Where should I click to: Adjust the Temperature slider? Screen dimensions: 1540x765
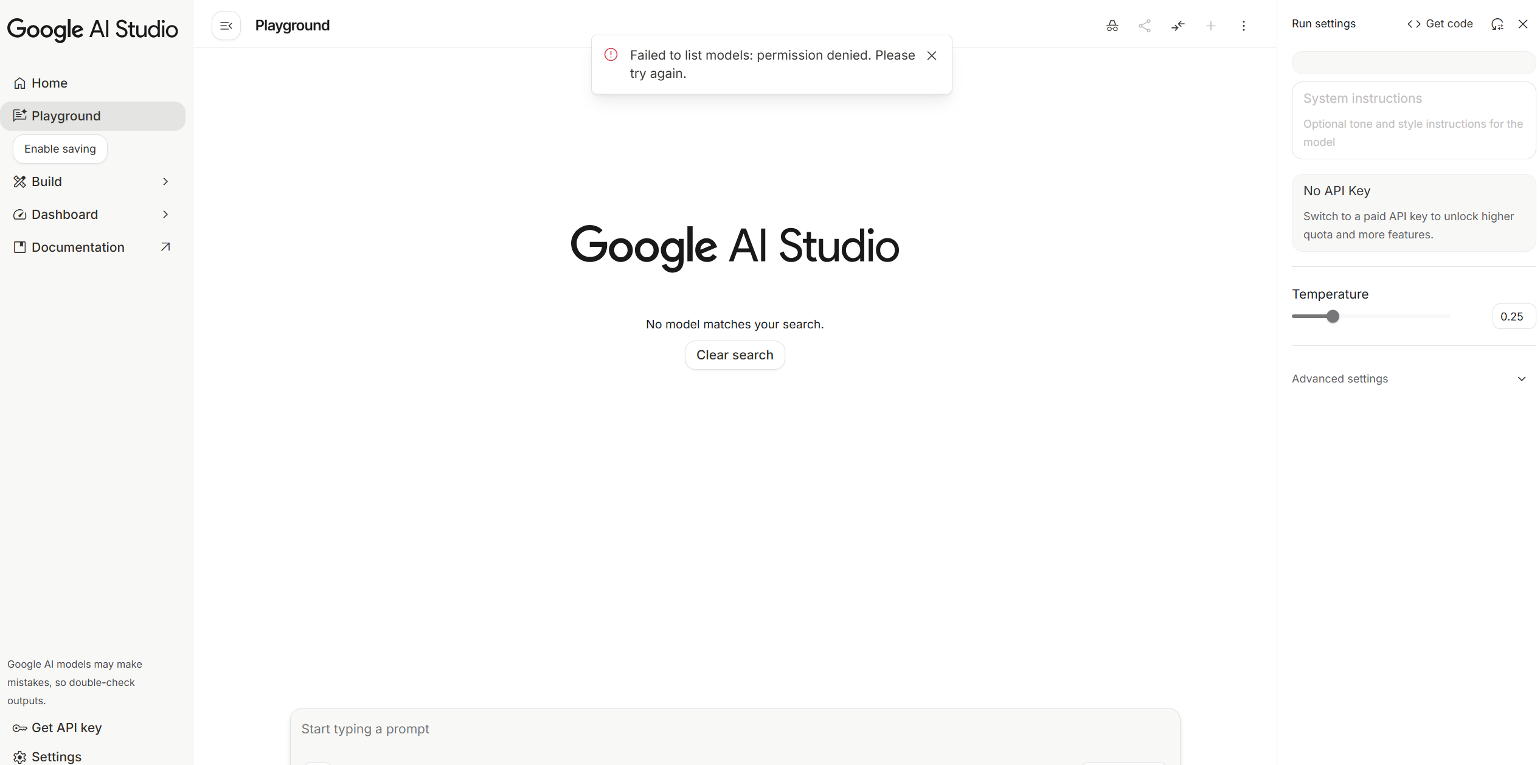click(1333, 316)
